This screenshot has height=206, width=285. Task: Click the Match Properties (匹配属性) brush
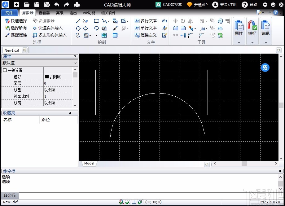point(16,35)
